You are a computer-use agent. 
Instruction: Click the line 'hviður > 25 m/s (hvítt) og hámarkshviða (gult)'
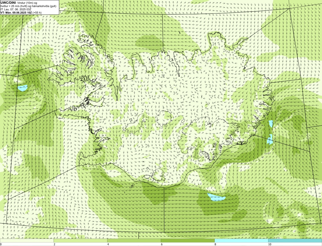coord(28,6)
